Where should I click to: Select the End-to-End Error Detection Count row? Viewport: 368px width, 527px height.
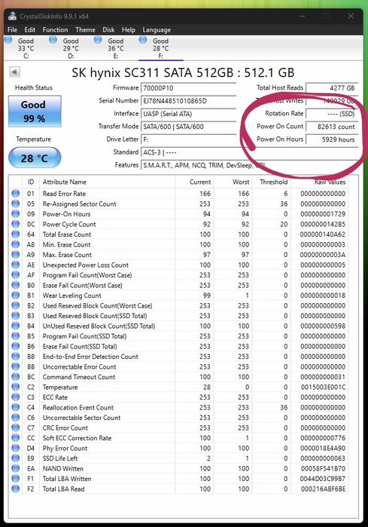(178, 357)
